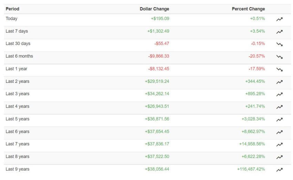
Task: Click the upward trend icon for Last 8 years
Action: (279, 157)
